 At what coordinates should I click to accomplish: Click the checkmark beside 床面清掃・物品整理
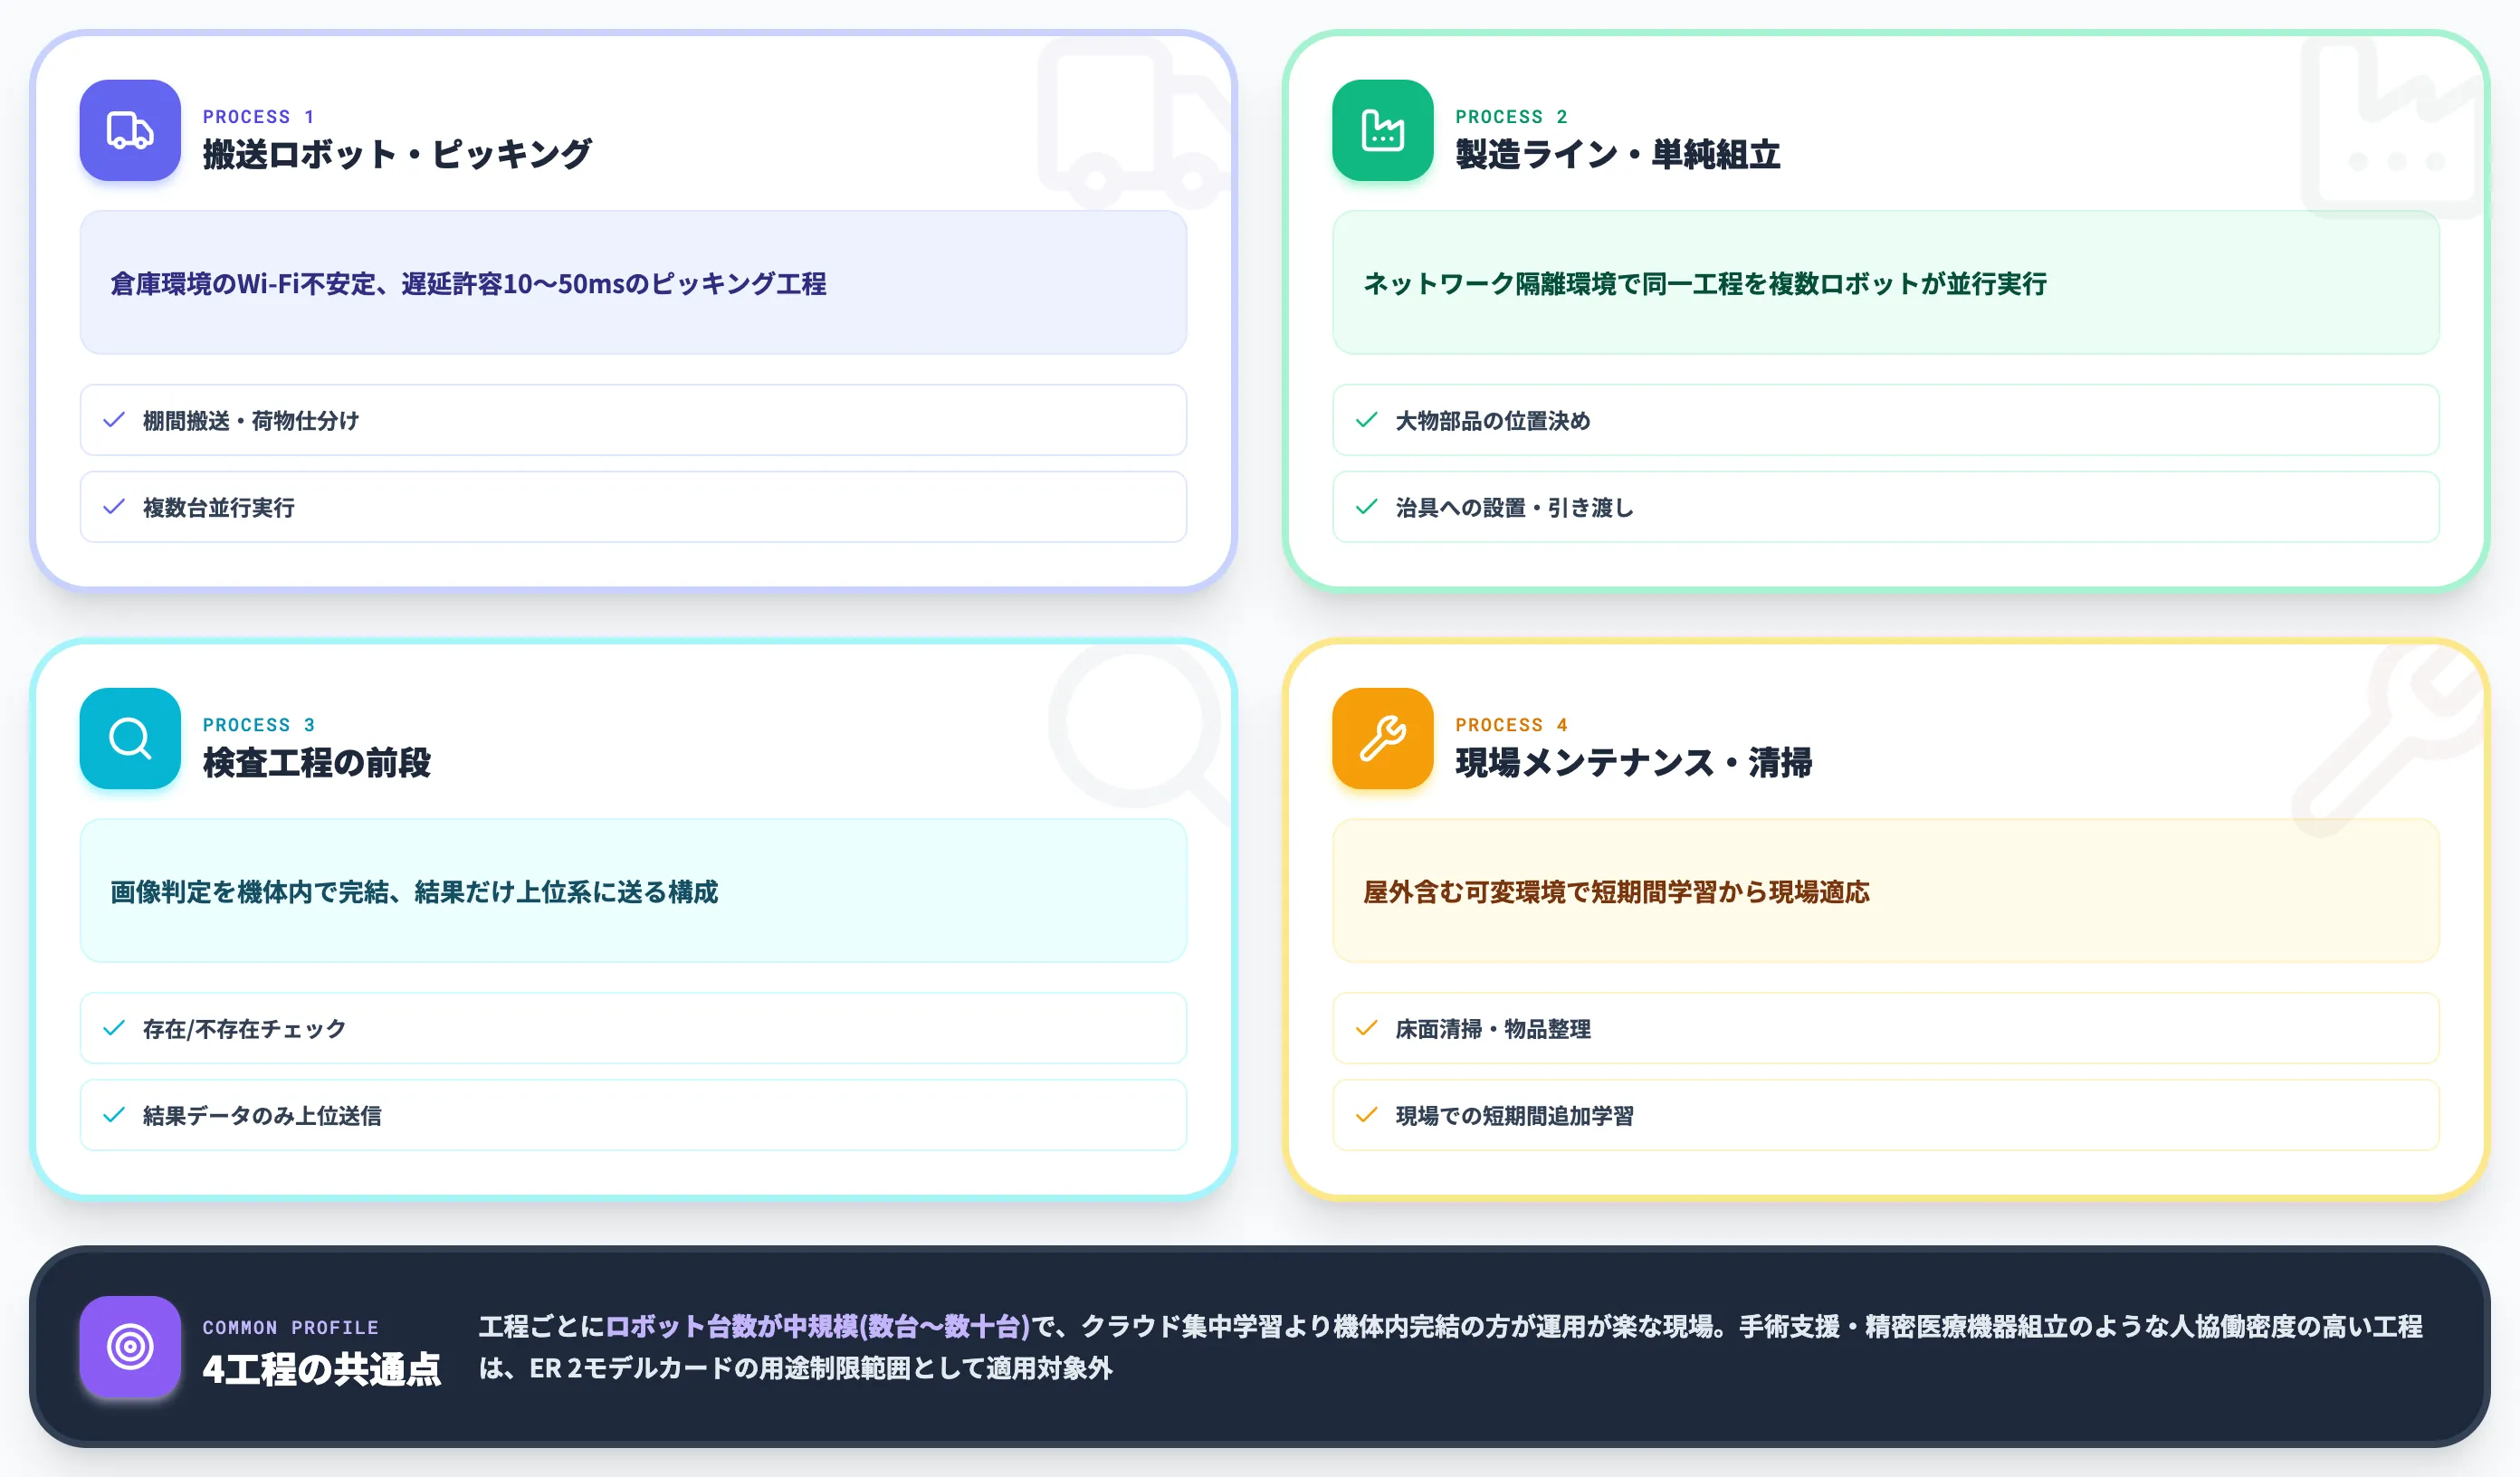pos(1366,1028)
